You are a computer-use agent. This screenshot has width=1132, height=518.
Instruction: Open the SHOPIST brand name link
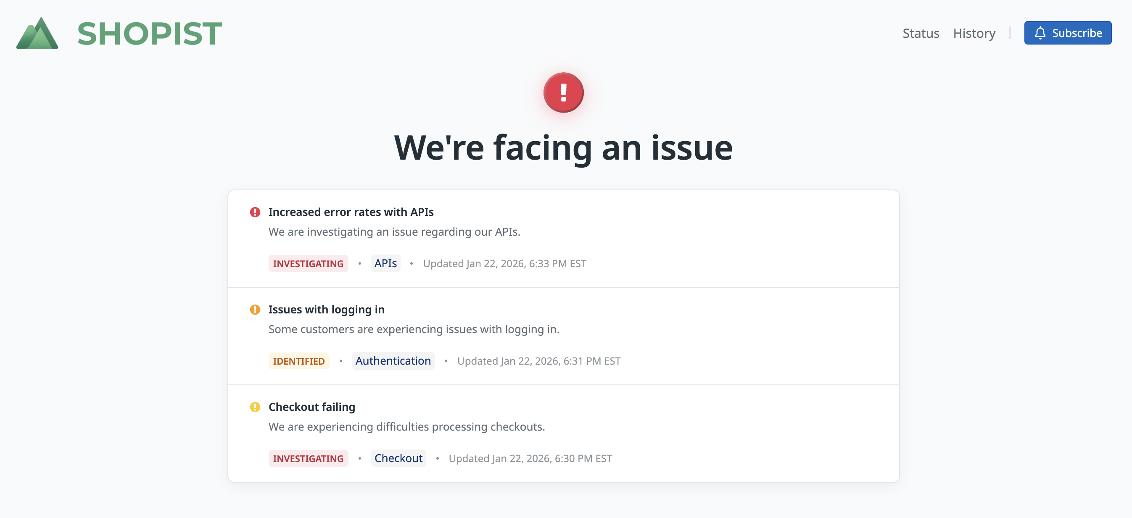point(149,33)
